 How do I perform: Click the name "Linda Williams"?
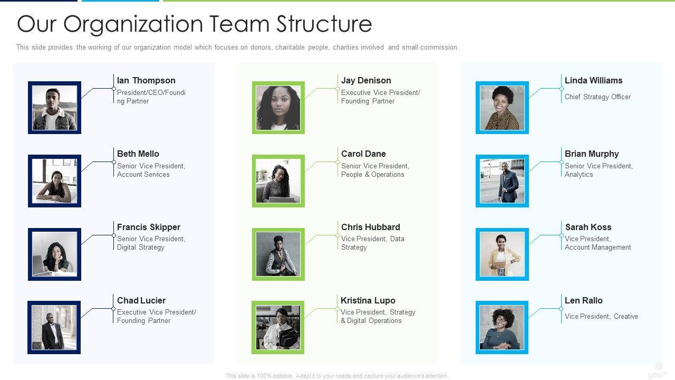(594, 80)
